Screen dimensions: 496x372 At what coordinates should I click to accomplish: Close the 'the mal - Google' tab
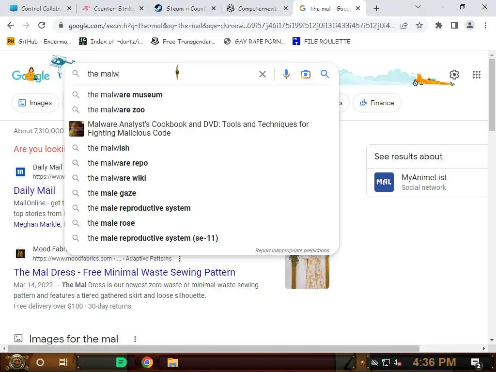358,9
